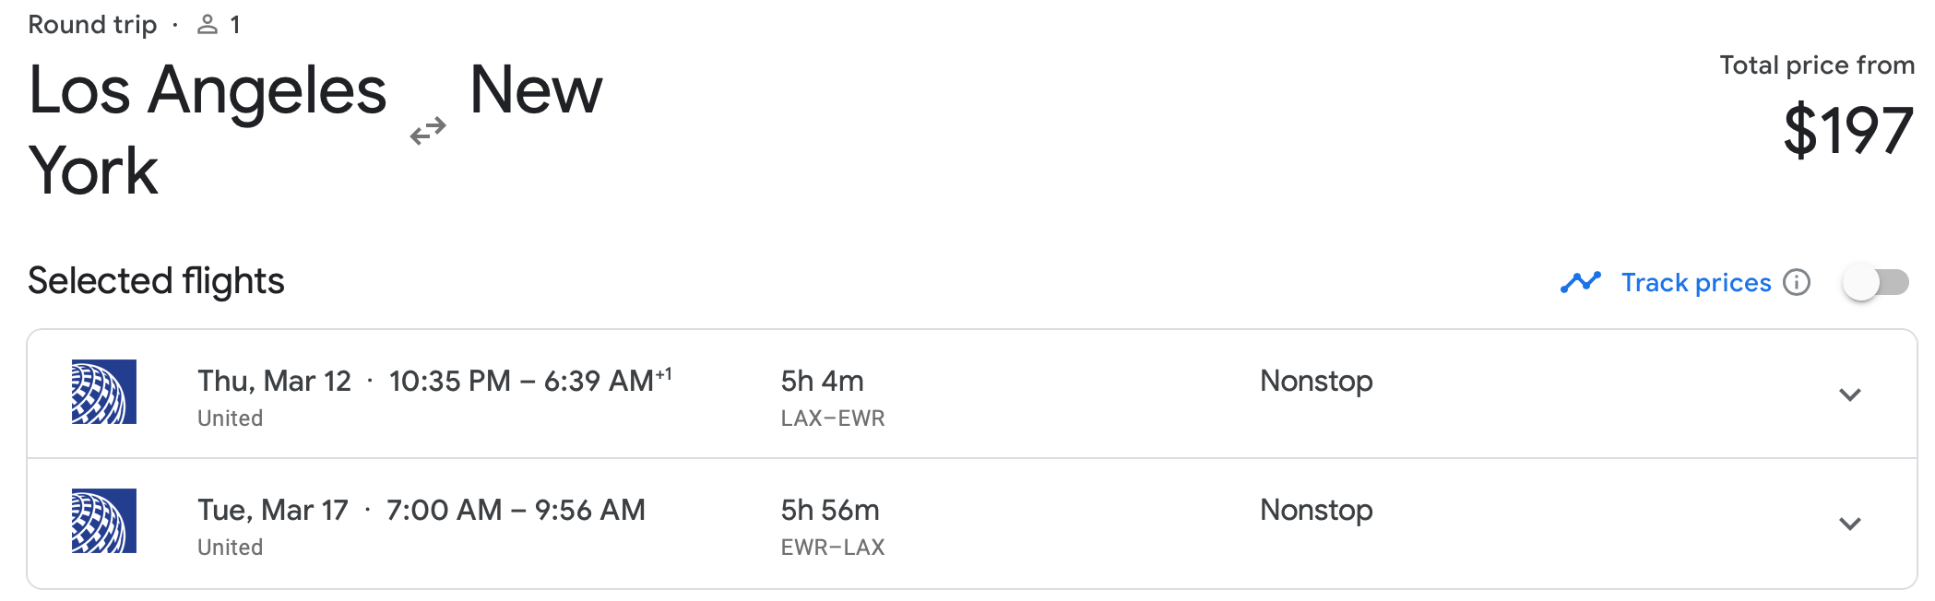The height and width of the screenshot is (601, 1935).
Task: Click the Los Angeles heading text
Action: coord(208,91)
